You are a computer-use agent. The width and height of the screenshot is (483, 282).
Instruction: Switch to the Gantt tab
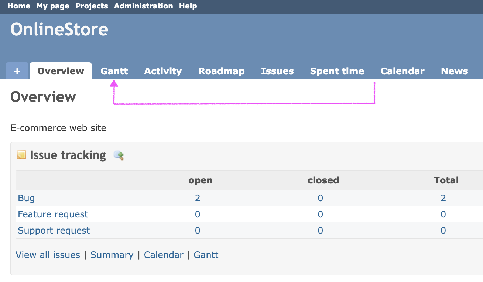click(114, 71)
